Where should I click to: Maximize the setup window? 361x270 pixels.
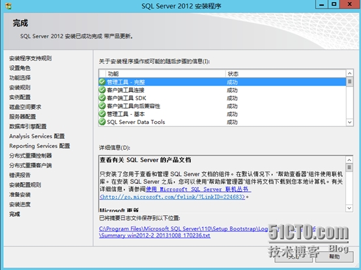[x=334, y=5]
